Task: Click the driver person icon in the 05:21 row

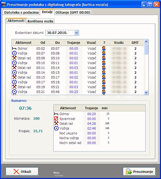Action: (104, 92)
